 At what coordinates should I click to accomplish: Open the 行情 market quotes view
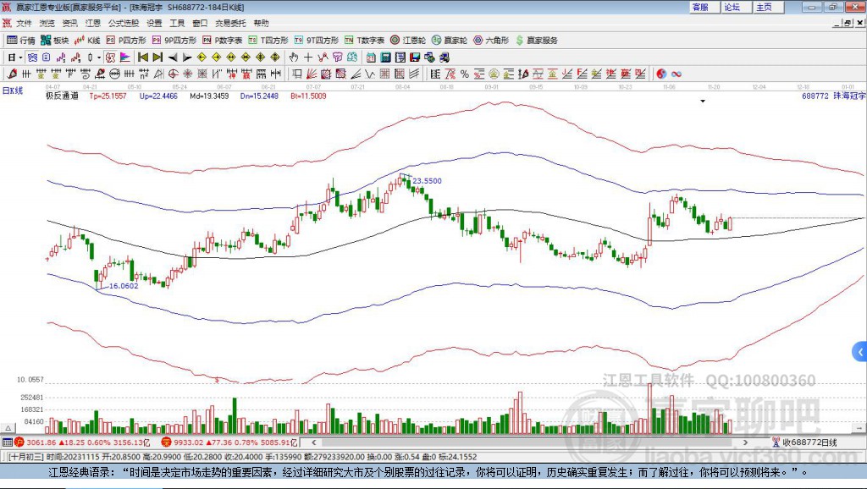pyautogui.click(x=21, y=40)
